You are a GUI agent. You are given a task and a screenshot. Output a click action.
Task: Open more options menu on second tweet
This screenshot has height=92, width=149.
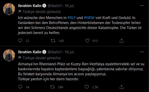(142, 52)
